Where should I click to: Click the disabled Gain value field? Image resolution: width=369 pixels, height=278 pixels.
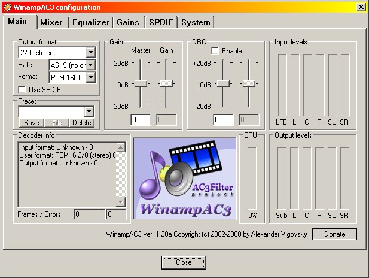click(x=166, y=120)
